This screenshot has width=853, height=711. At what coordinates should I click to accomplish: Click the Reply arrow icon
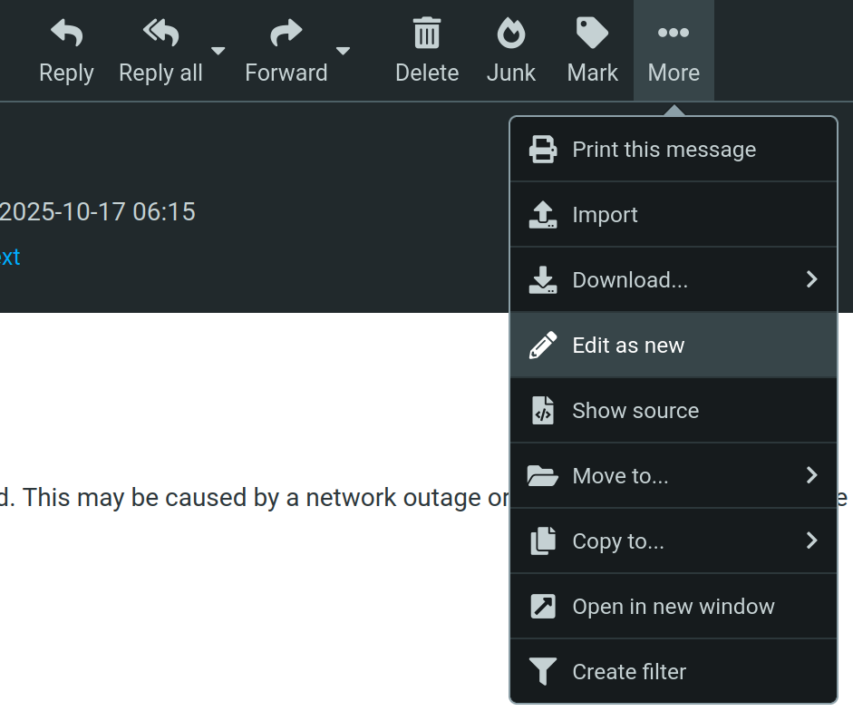tap(66, 34)
